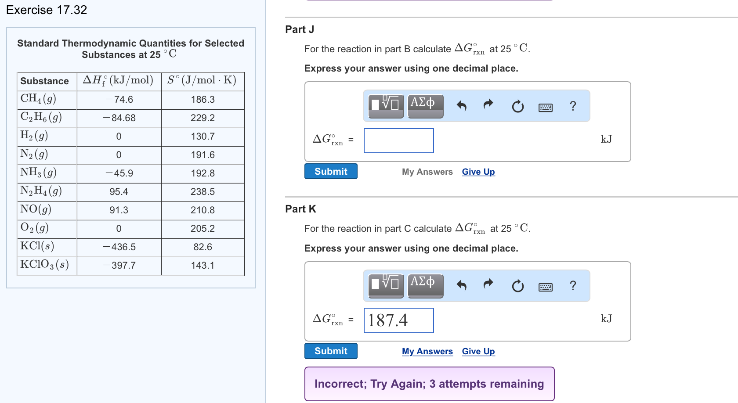Click the redo arrow in Part J toolbar
The height and width of the screenshot is (403, 738).
click(x=488, y=105)
